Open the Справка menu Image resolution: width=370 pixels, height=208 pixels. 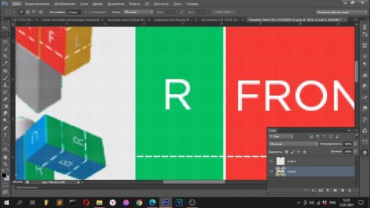pos(192,4)
